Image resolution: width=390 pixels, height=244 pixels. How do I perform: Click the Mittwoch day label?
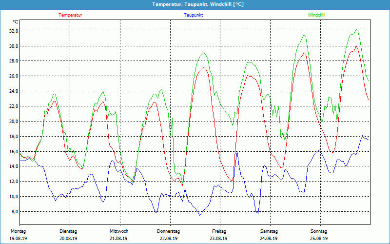pos(119,231)
